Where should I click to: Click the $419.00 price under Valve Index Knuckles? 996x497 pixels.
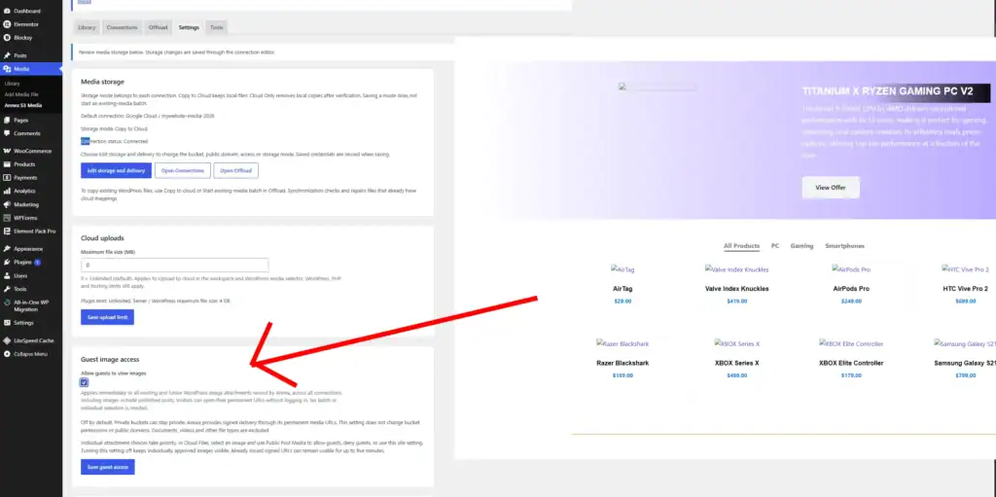(737, 302)
